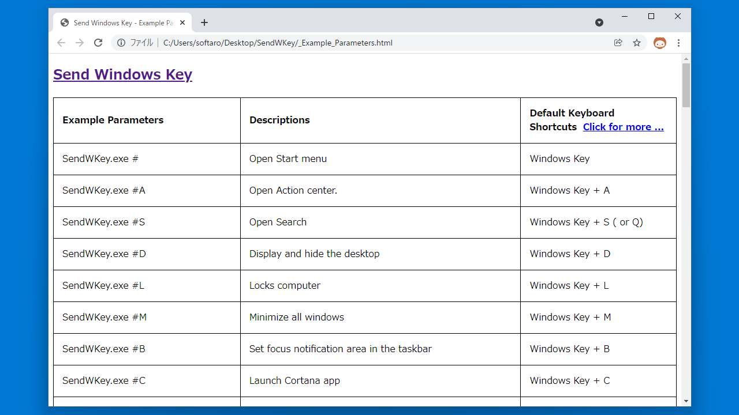Screen dimensions: 739x415
Task: Click the file info icon in address bar
Action: pyautogui.click(x=121, y=43)
